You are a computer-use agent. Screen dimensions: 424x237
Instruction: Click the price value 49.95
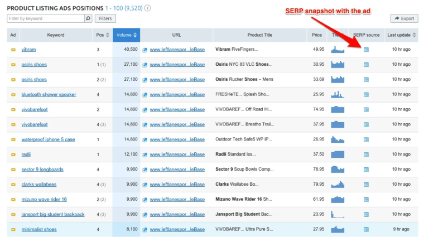(319, 50)
